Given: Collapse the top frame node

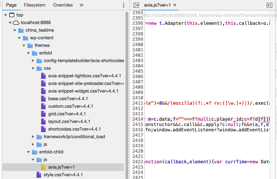Looking at the screenshot, I should pos(6,15).
